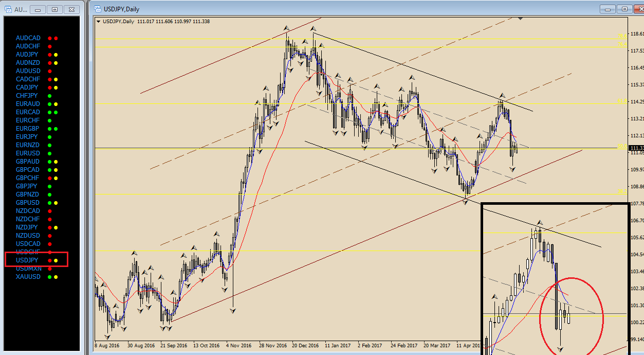This screenshot has height=355, width=644.
Task: Switch to the GBPCHF pair
Action: 28,178
